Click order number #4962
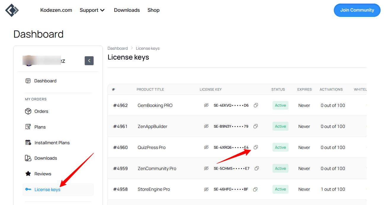The height and width of the screenshot is (205, 388). coord(120,105)
